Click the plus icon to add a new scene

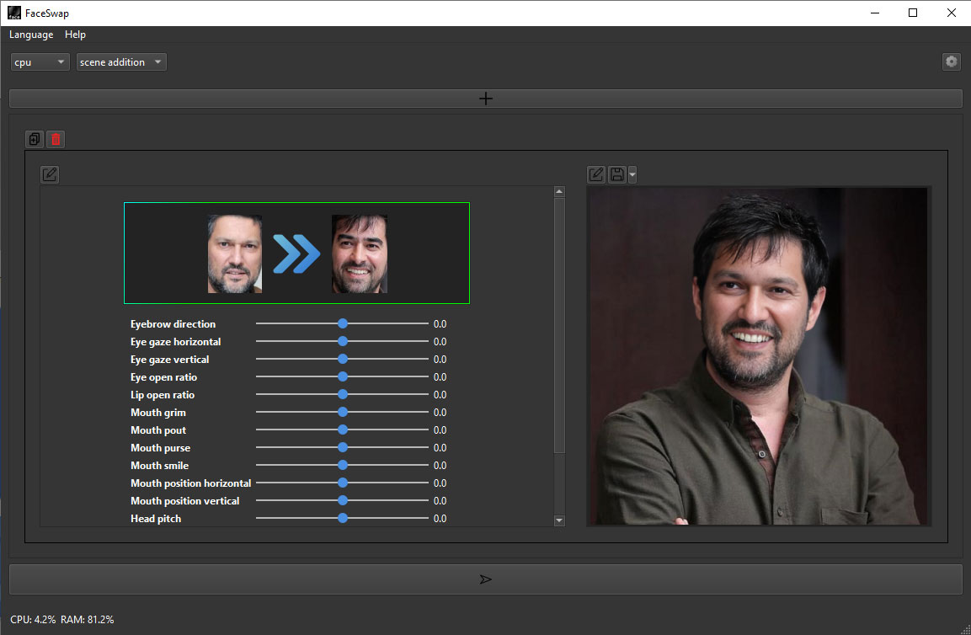point(485,98)
